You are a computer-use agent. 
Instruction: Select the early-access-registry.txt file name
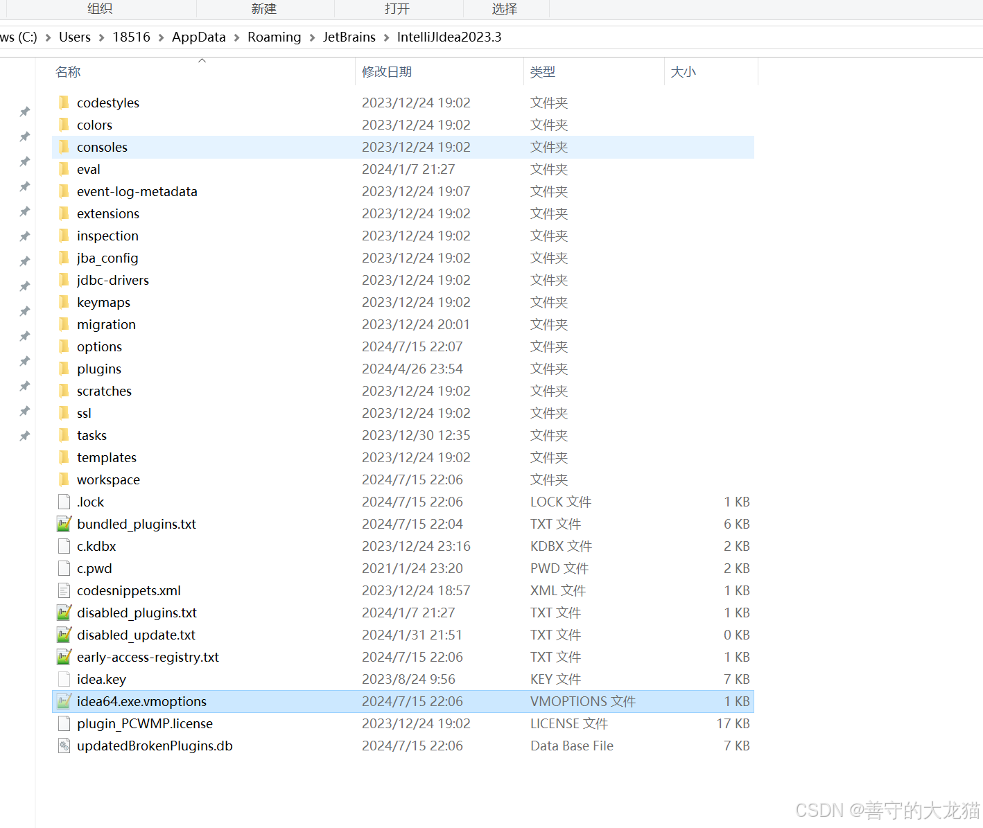coord(148,658)
